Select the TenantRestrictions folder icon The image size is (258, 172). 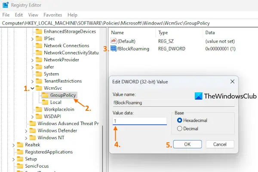click(x=39, y=81)
